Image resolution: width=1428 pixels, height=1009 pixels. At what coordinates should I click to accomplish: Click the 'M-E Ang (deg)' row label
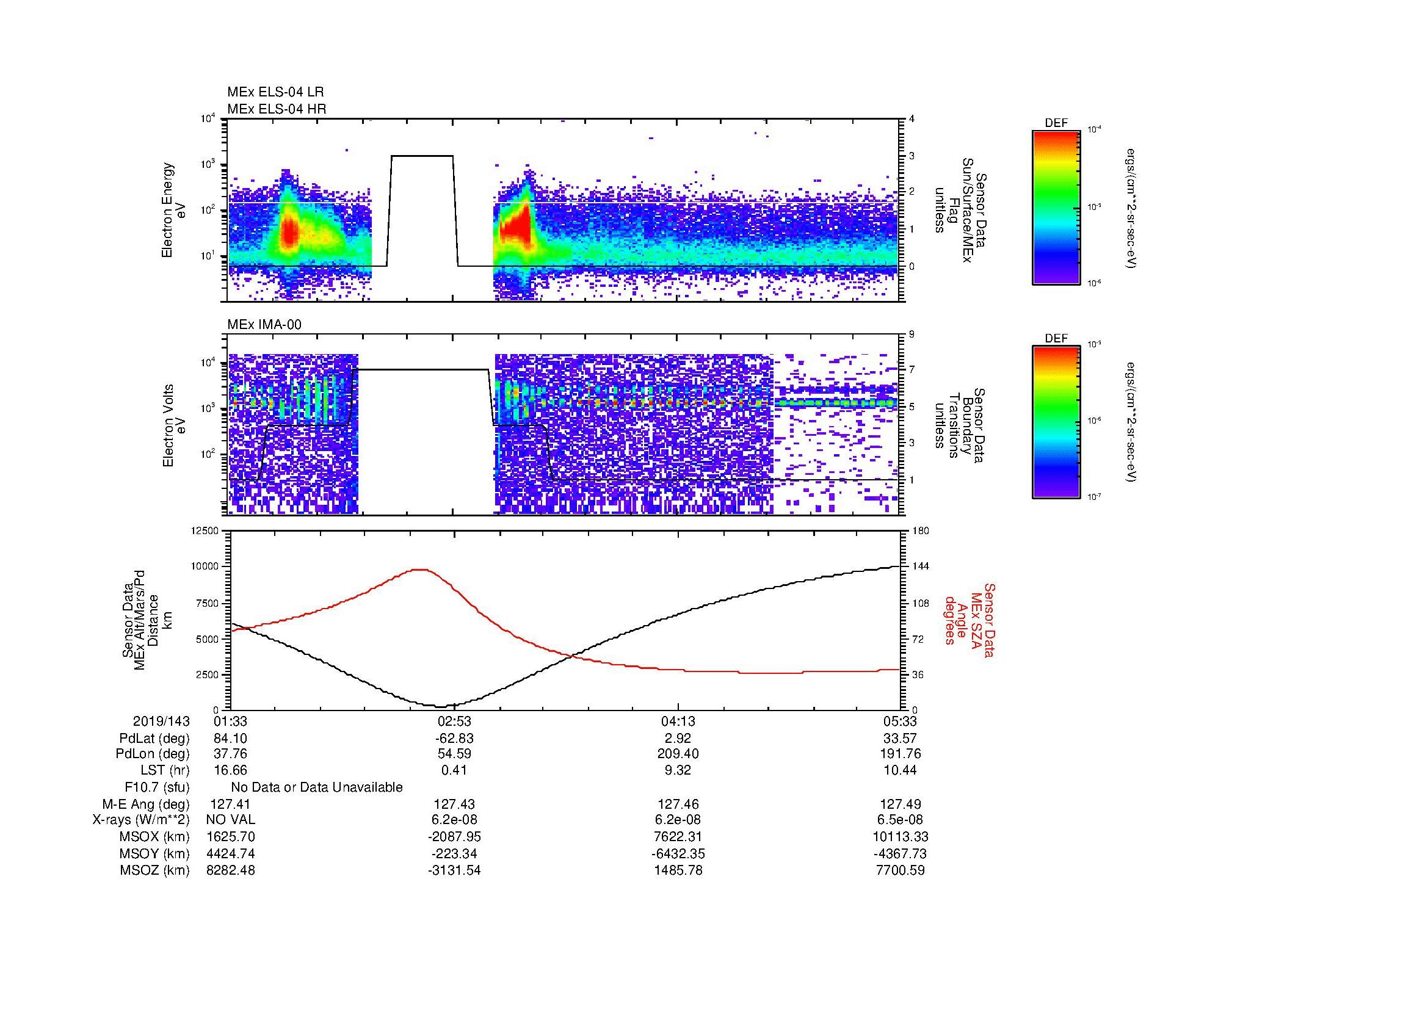[146, 804]
